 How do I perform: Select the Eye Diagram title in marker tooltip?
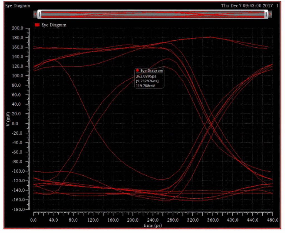(152, 71)
